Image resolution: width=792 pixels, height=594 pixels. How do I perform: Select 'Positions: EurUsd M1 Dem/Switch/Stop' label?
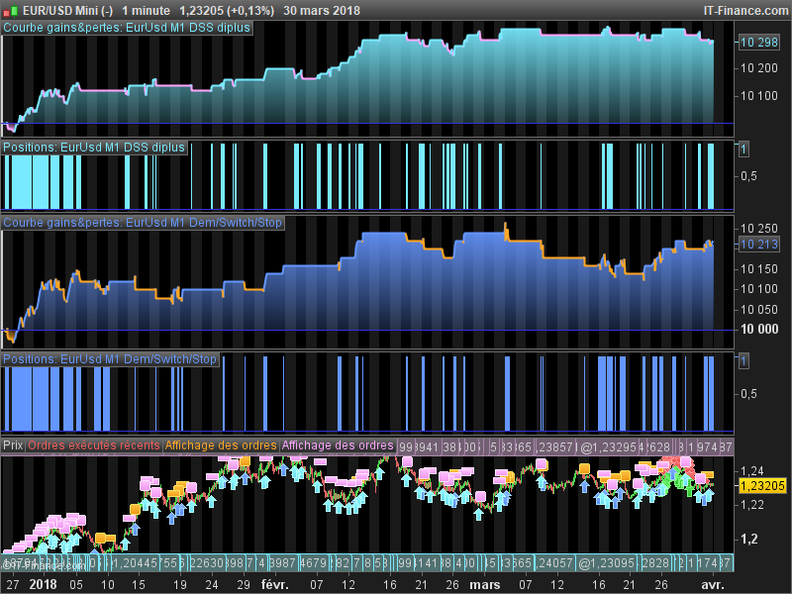click(110, 359)
